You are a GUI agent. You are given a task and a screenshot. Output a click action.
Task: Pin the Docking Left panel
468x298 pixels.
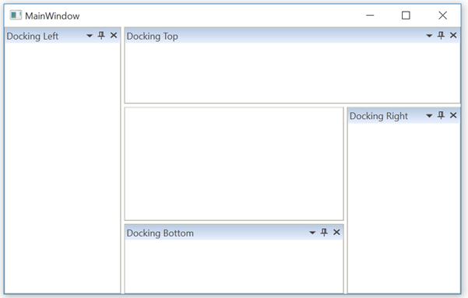[101, 36]
